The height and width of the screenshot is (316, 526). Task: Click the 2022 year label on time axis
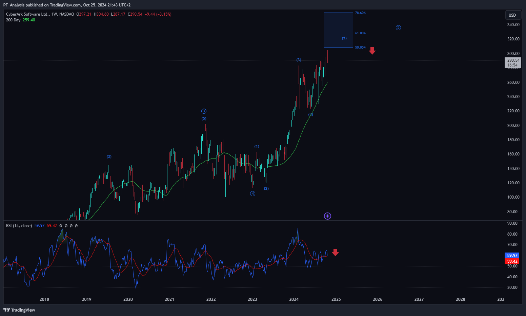point(211,299)
